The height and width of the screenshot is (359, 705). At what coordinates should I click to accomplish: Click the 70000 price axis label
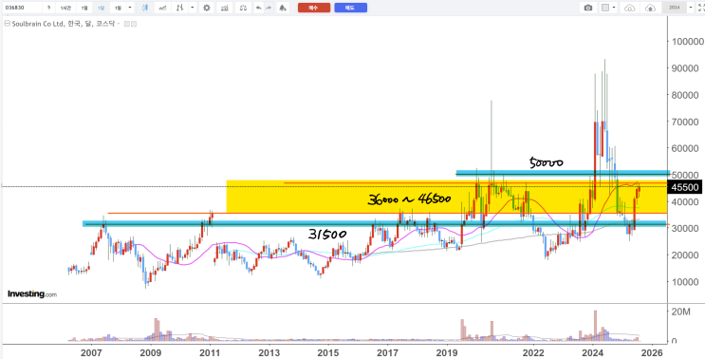[x=685, y=122]
